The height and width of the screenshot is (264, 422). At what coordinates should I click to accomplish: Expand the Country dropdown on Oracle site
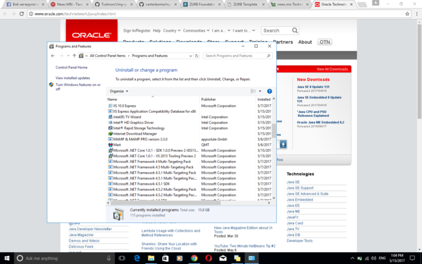coord(171,30)
